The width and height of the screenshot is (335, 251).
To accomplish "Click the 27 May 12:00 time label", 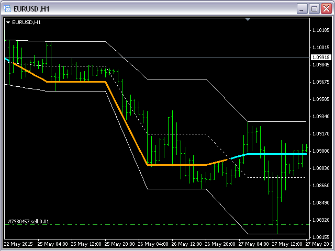I will pos(287,244).
